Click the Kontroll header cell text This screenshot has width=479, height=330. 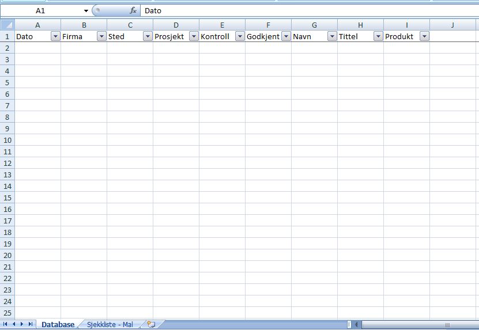215,37
